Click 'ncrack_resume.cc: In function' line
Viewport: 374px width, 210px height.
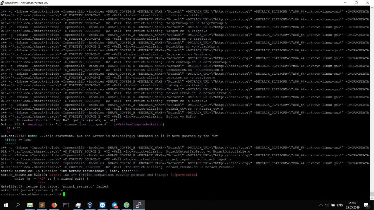click(71, 171)
